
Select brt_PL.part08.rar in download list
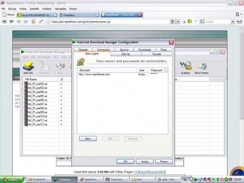[36, 108]
